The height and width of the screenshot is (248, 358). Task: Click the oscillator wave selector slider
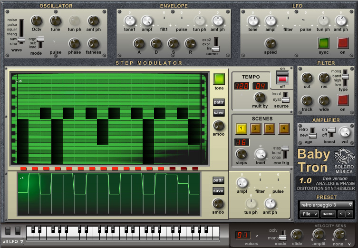click(x=21, y=31)
